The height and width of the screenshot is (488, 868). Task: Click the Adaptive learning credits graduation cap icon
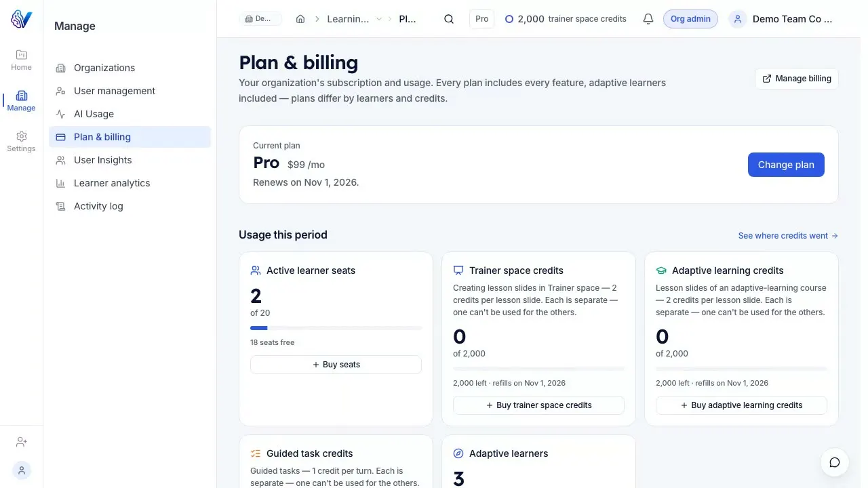(661, 270)
